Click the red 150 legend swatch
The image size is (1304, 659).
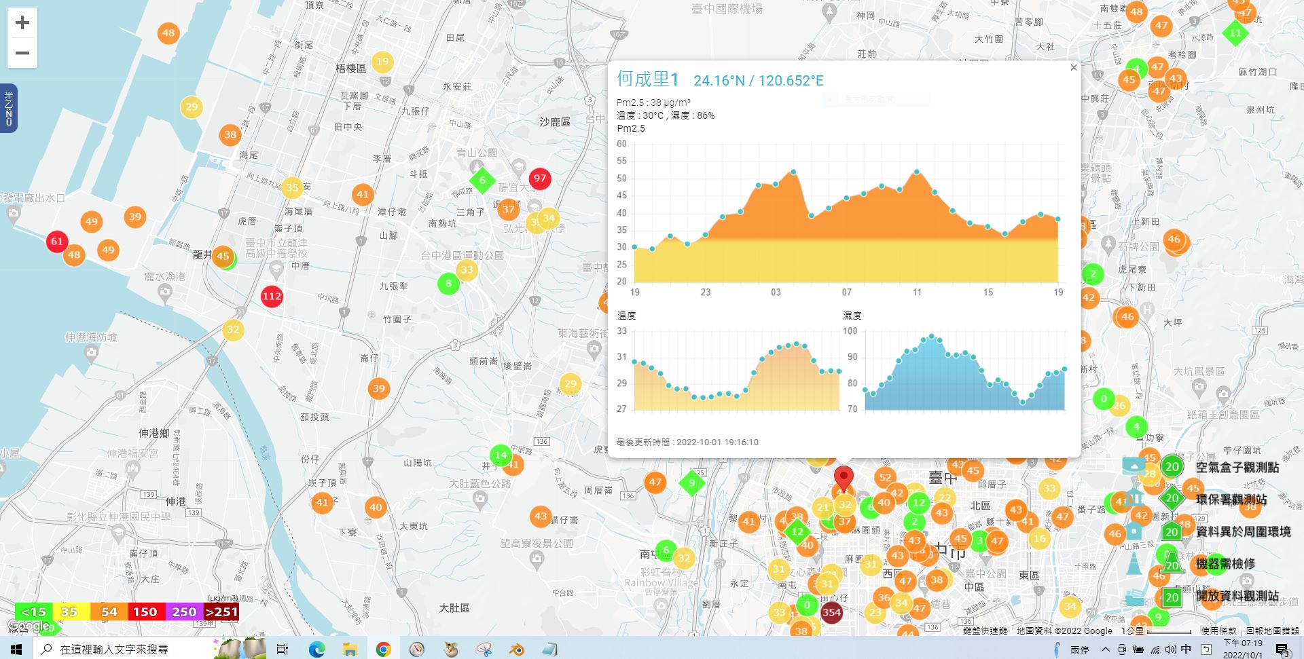pos(145,611)
